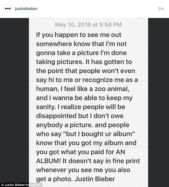The width and height of the screenshot is (169, 187).
Task: Open the justinbieber profile avatar icon
Action: [x=8, y=8]
